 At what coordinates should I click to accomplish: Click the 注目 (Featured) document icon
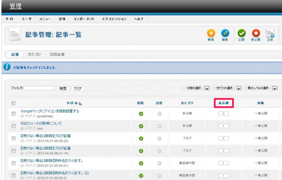coord(270,34)
